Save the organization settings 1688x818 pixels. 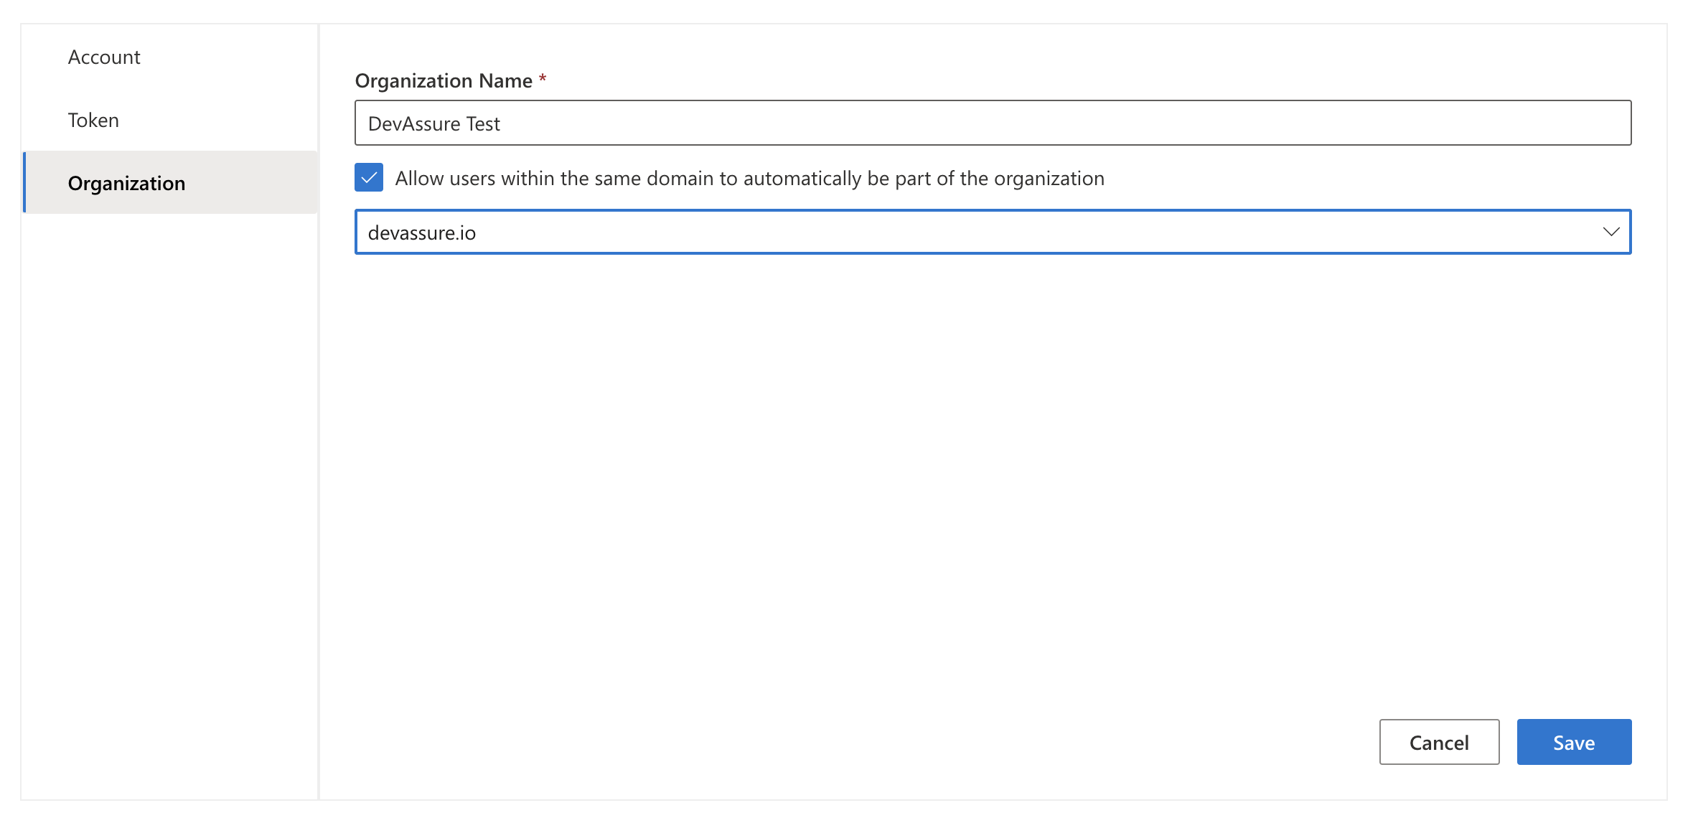tap(1574, 742)
